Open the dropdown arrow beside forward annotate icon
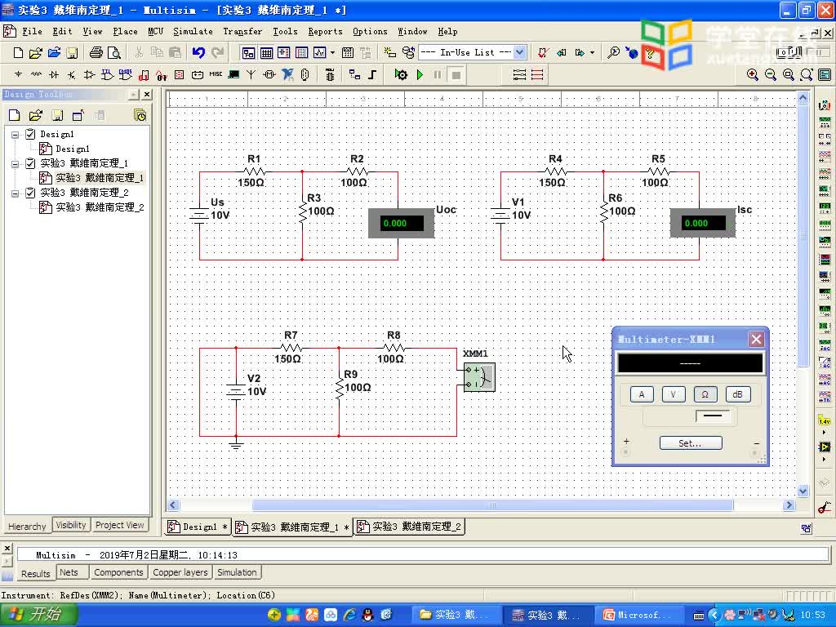The height and width of the screenshot is (627, 836). pyautogui.click(x=593, y=53)
